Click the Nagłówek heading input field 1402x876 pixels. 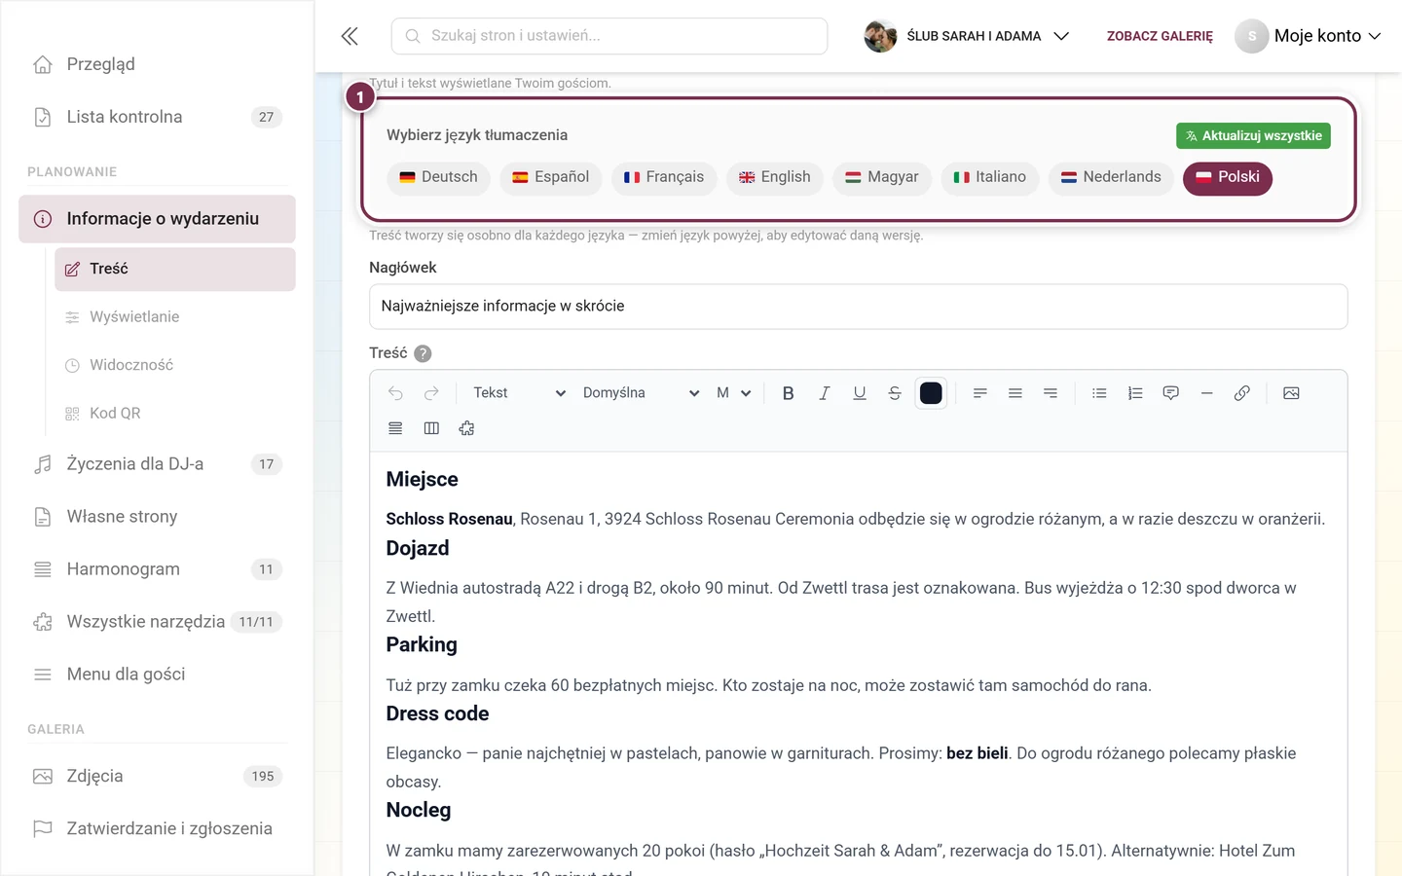[x=859, y=307]
